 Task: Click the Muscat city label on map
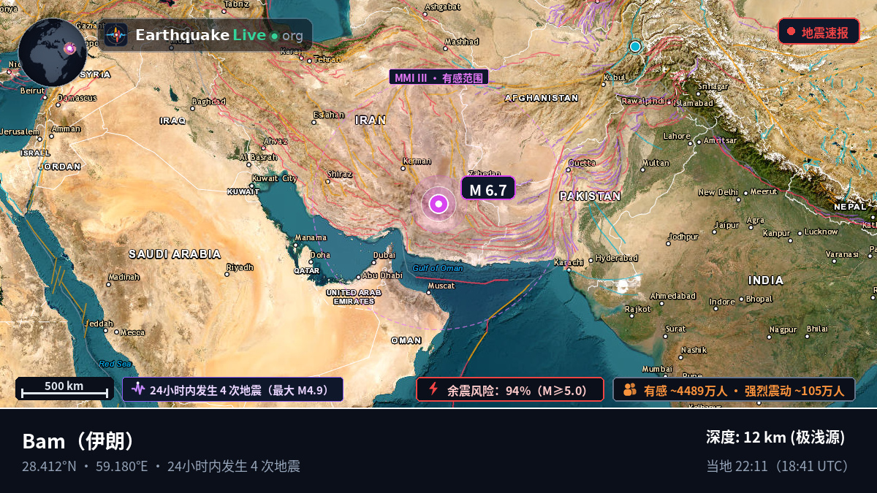(441, 286)
